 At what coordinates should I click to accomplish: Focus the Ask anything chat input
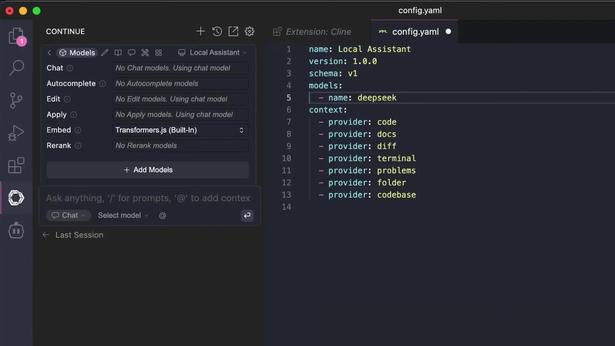(148, 198)
